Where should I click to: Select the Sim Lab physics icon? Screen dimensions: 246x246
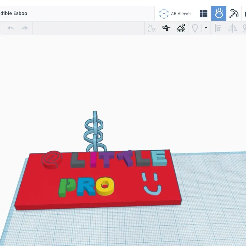click(x=219, y=13)
